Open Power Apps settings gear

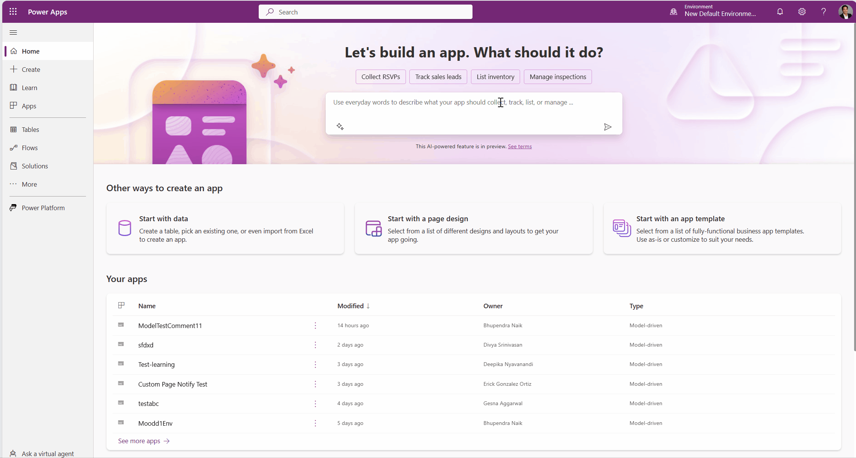click(802, 12)
